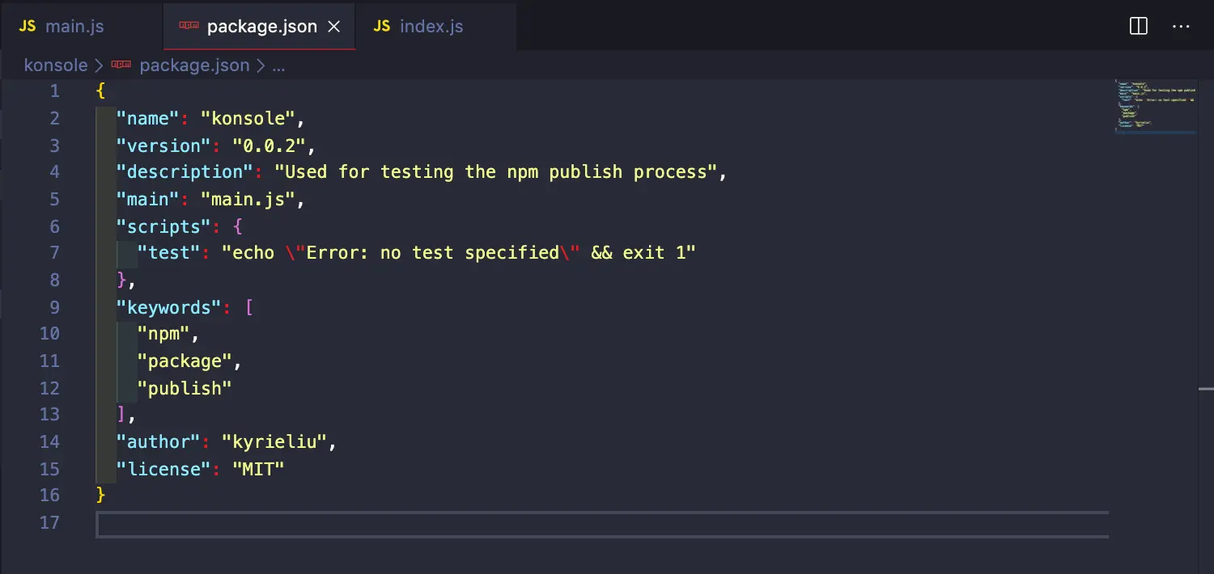Open the konsole breadcrumb item
The height and width of the screenshot is (574, 1214).
55,65
